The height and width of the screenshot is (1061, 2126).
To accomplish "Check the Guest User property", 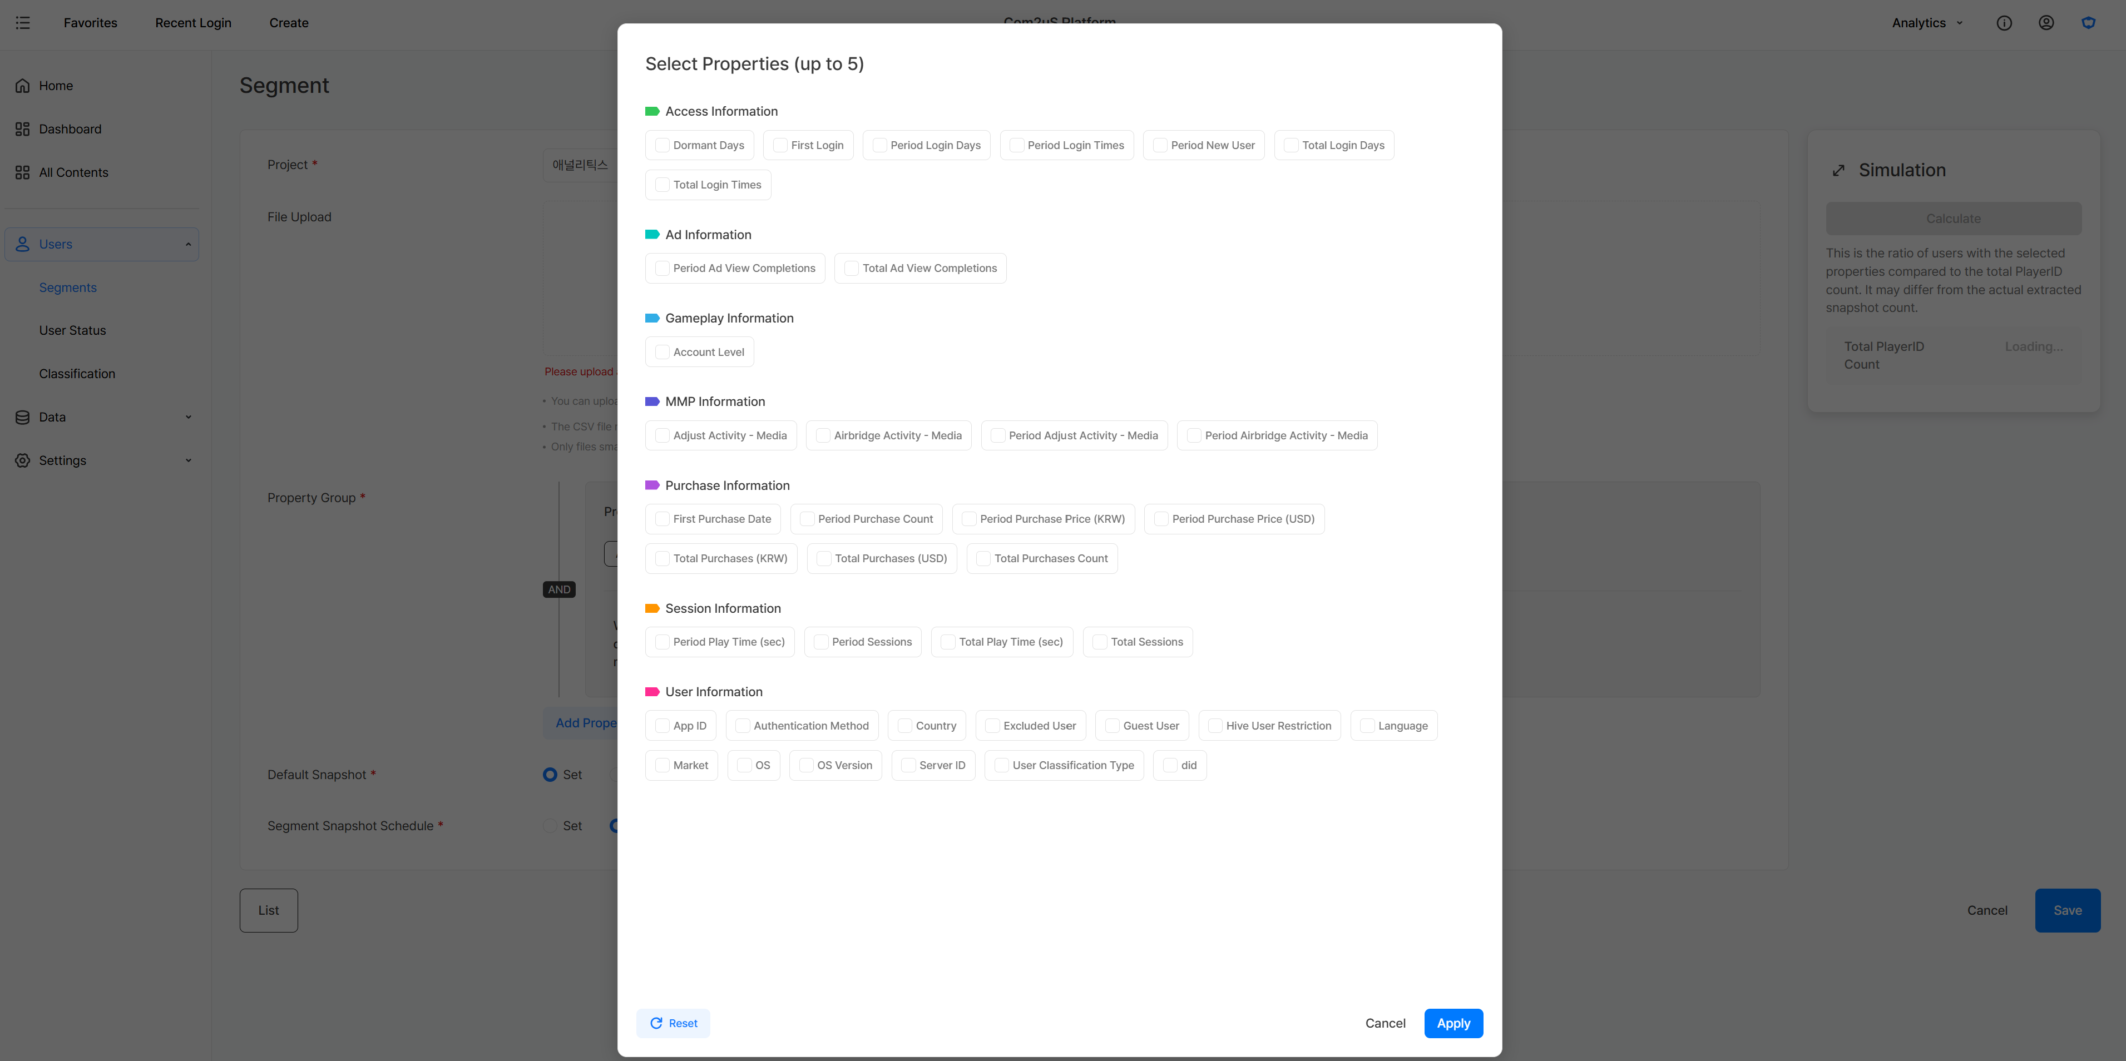I will pos(1113,726).
